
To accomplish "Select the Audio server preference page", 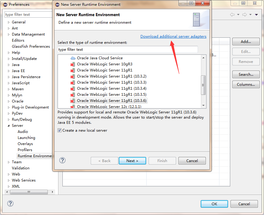I will [23, 132].
